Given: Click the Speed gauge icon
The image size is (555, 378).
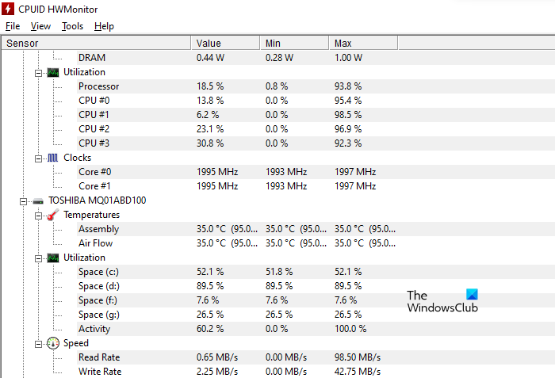Looking at the screenshot, I should (x=53, y=343).
